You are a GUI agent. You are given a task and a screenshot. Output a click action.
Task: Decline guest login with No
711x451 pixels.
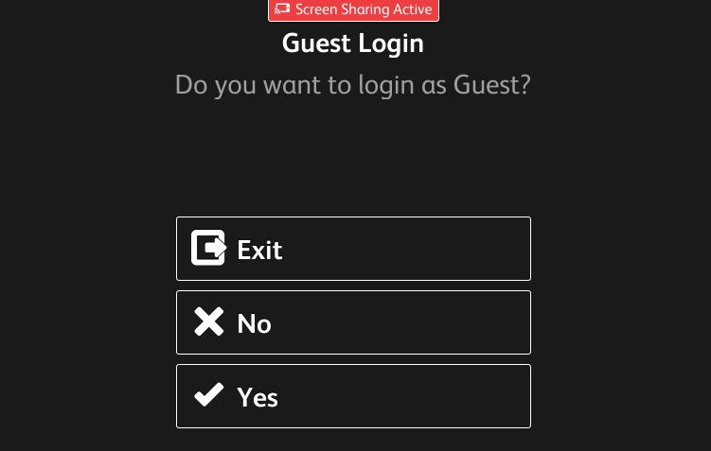[x=353, y=322]
